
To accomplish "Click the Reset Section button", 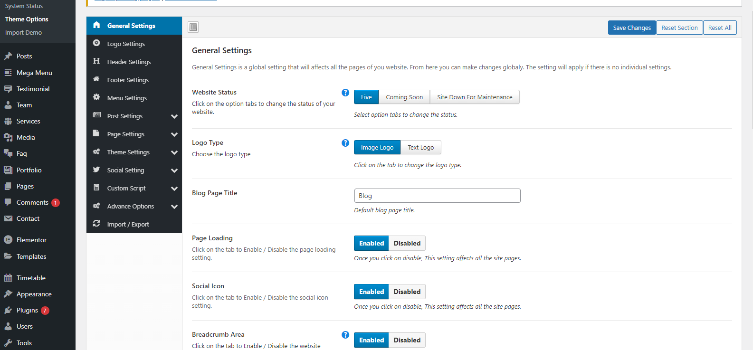I will click(679, 28).
